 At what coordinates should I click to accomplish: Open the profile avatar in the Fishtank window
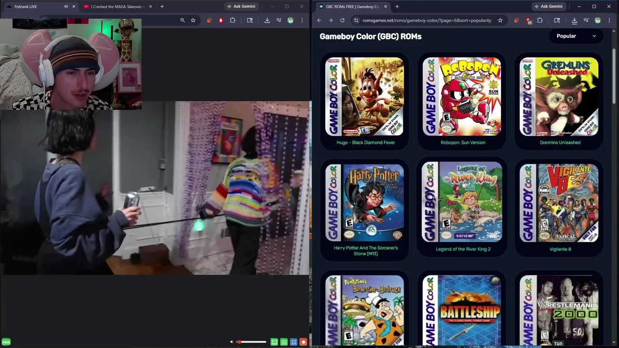coord(290,20)
